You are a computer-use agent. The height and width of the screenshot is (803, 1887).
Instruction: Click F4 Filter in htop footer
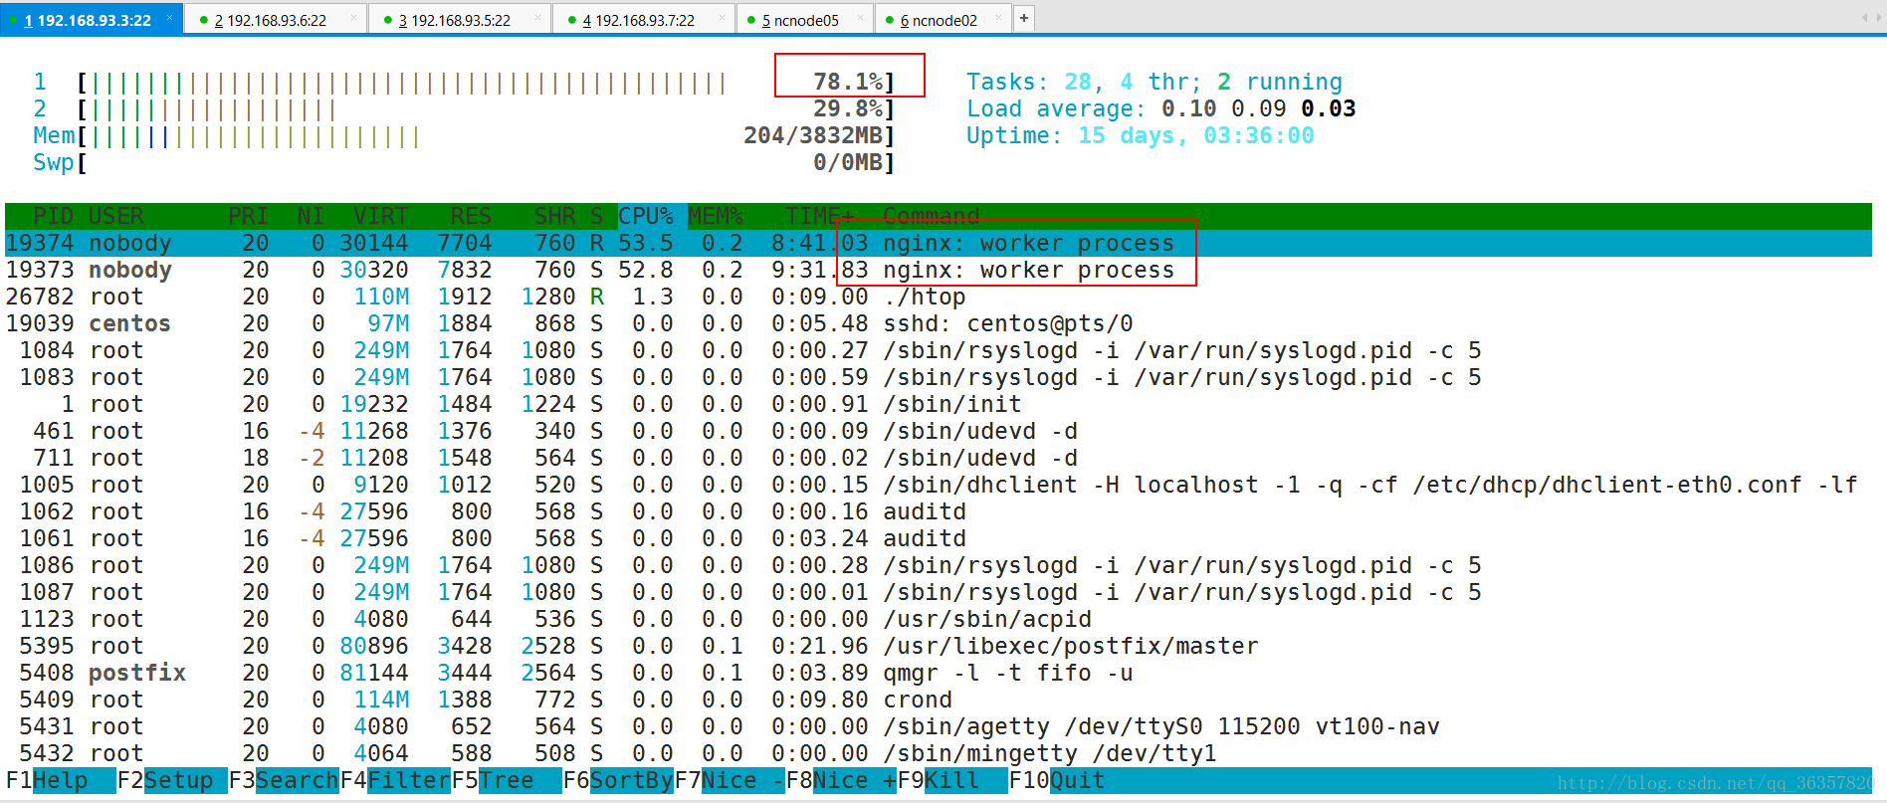395,780
